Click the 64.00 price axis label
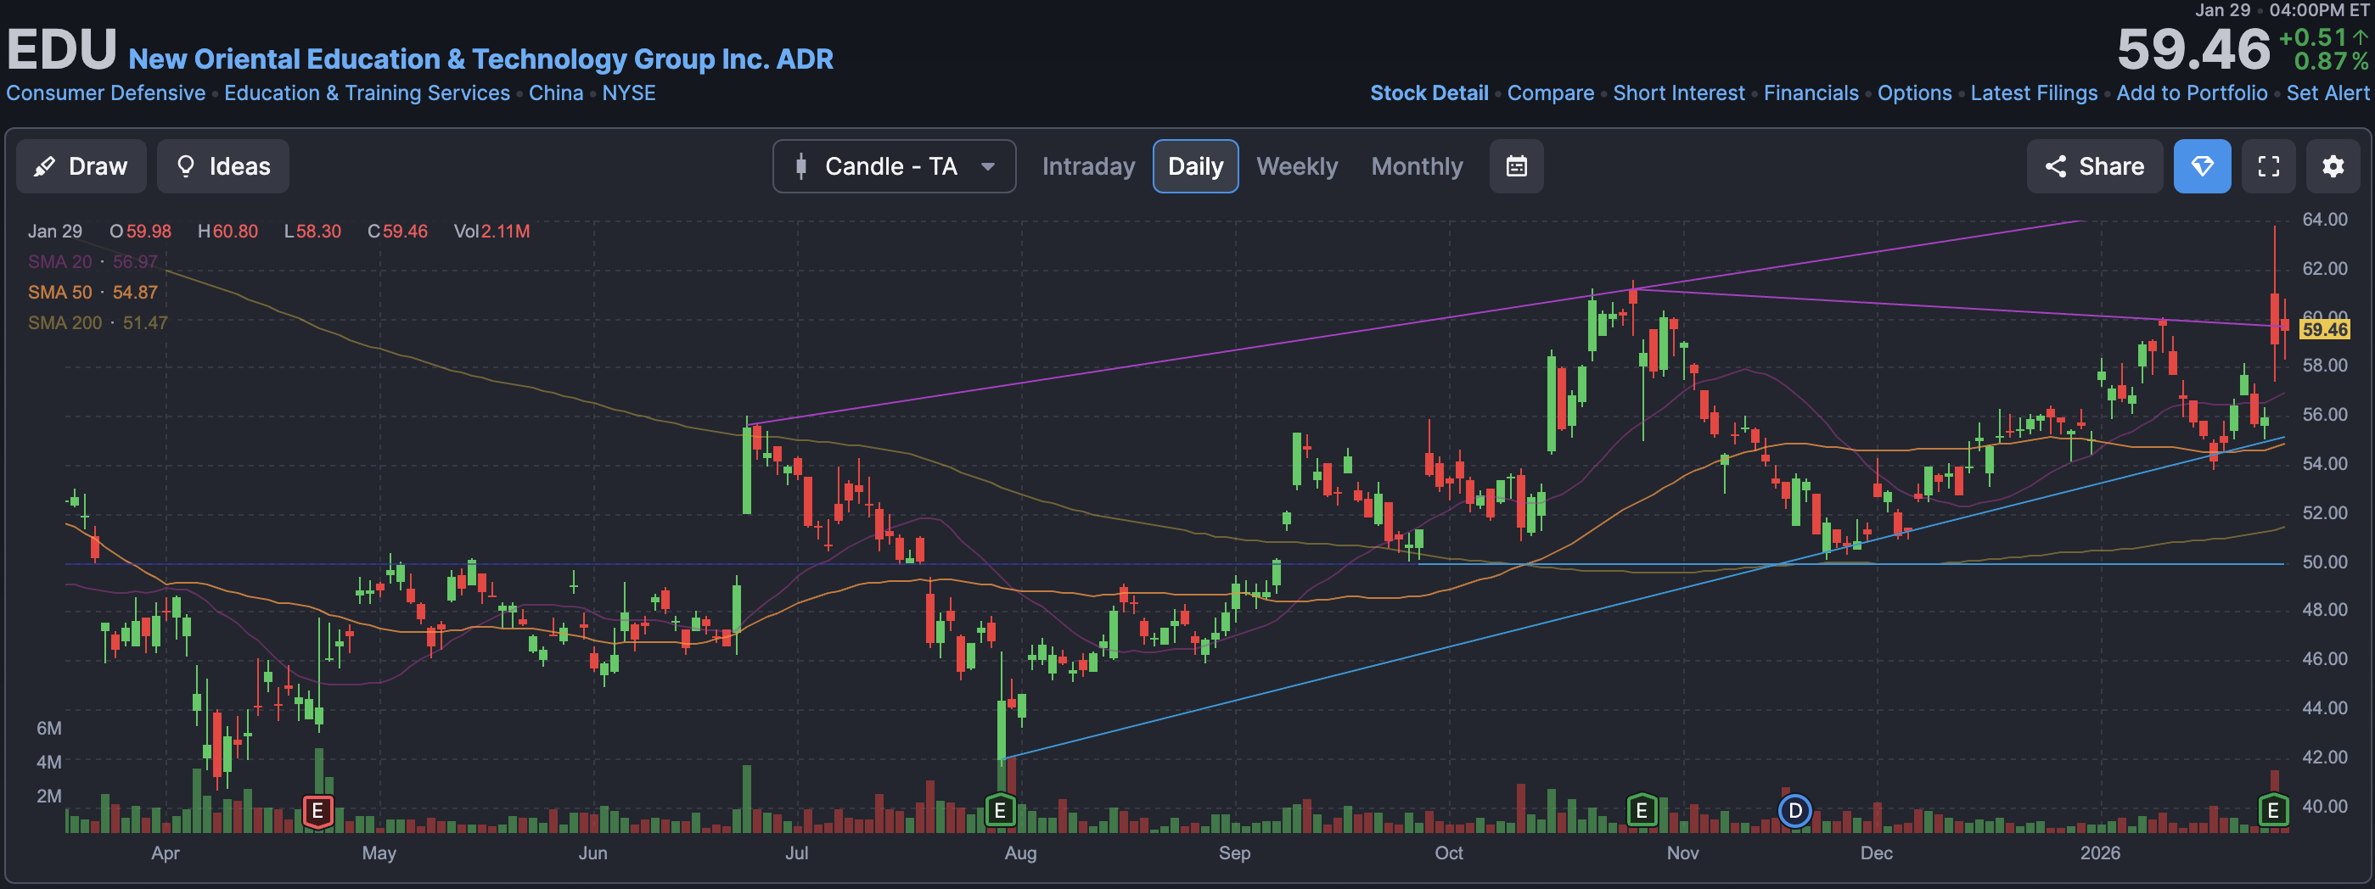This screenshot has height=889, width=2375. [x=2324, y=219]
